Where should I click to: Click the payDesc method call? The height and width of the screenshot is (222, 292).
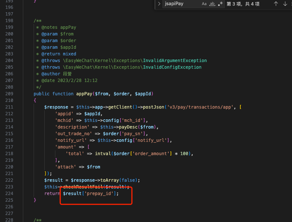pyautogui.click(x=128, y=127)
